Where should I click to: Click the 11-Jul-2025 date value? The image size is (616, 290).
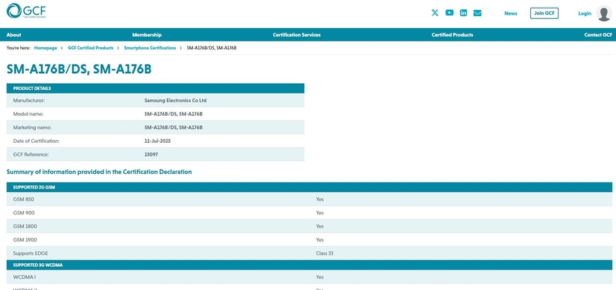click(x=158, y=141)
